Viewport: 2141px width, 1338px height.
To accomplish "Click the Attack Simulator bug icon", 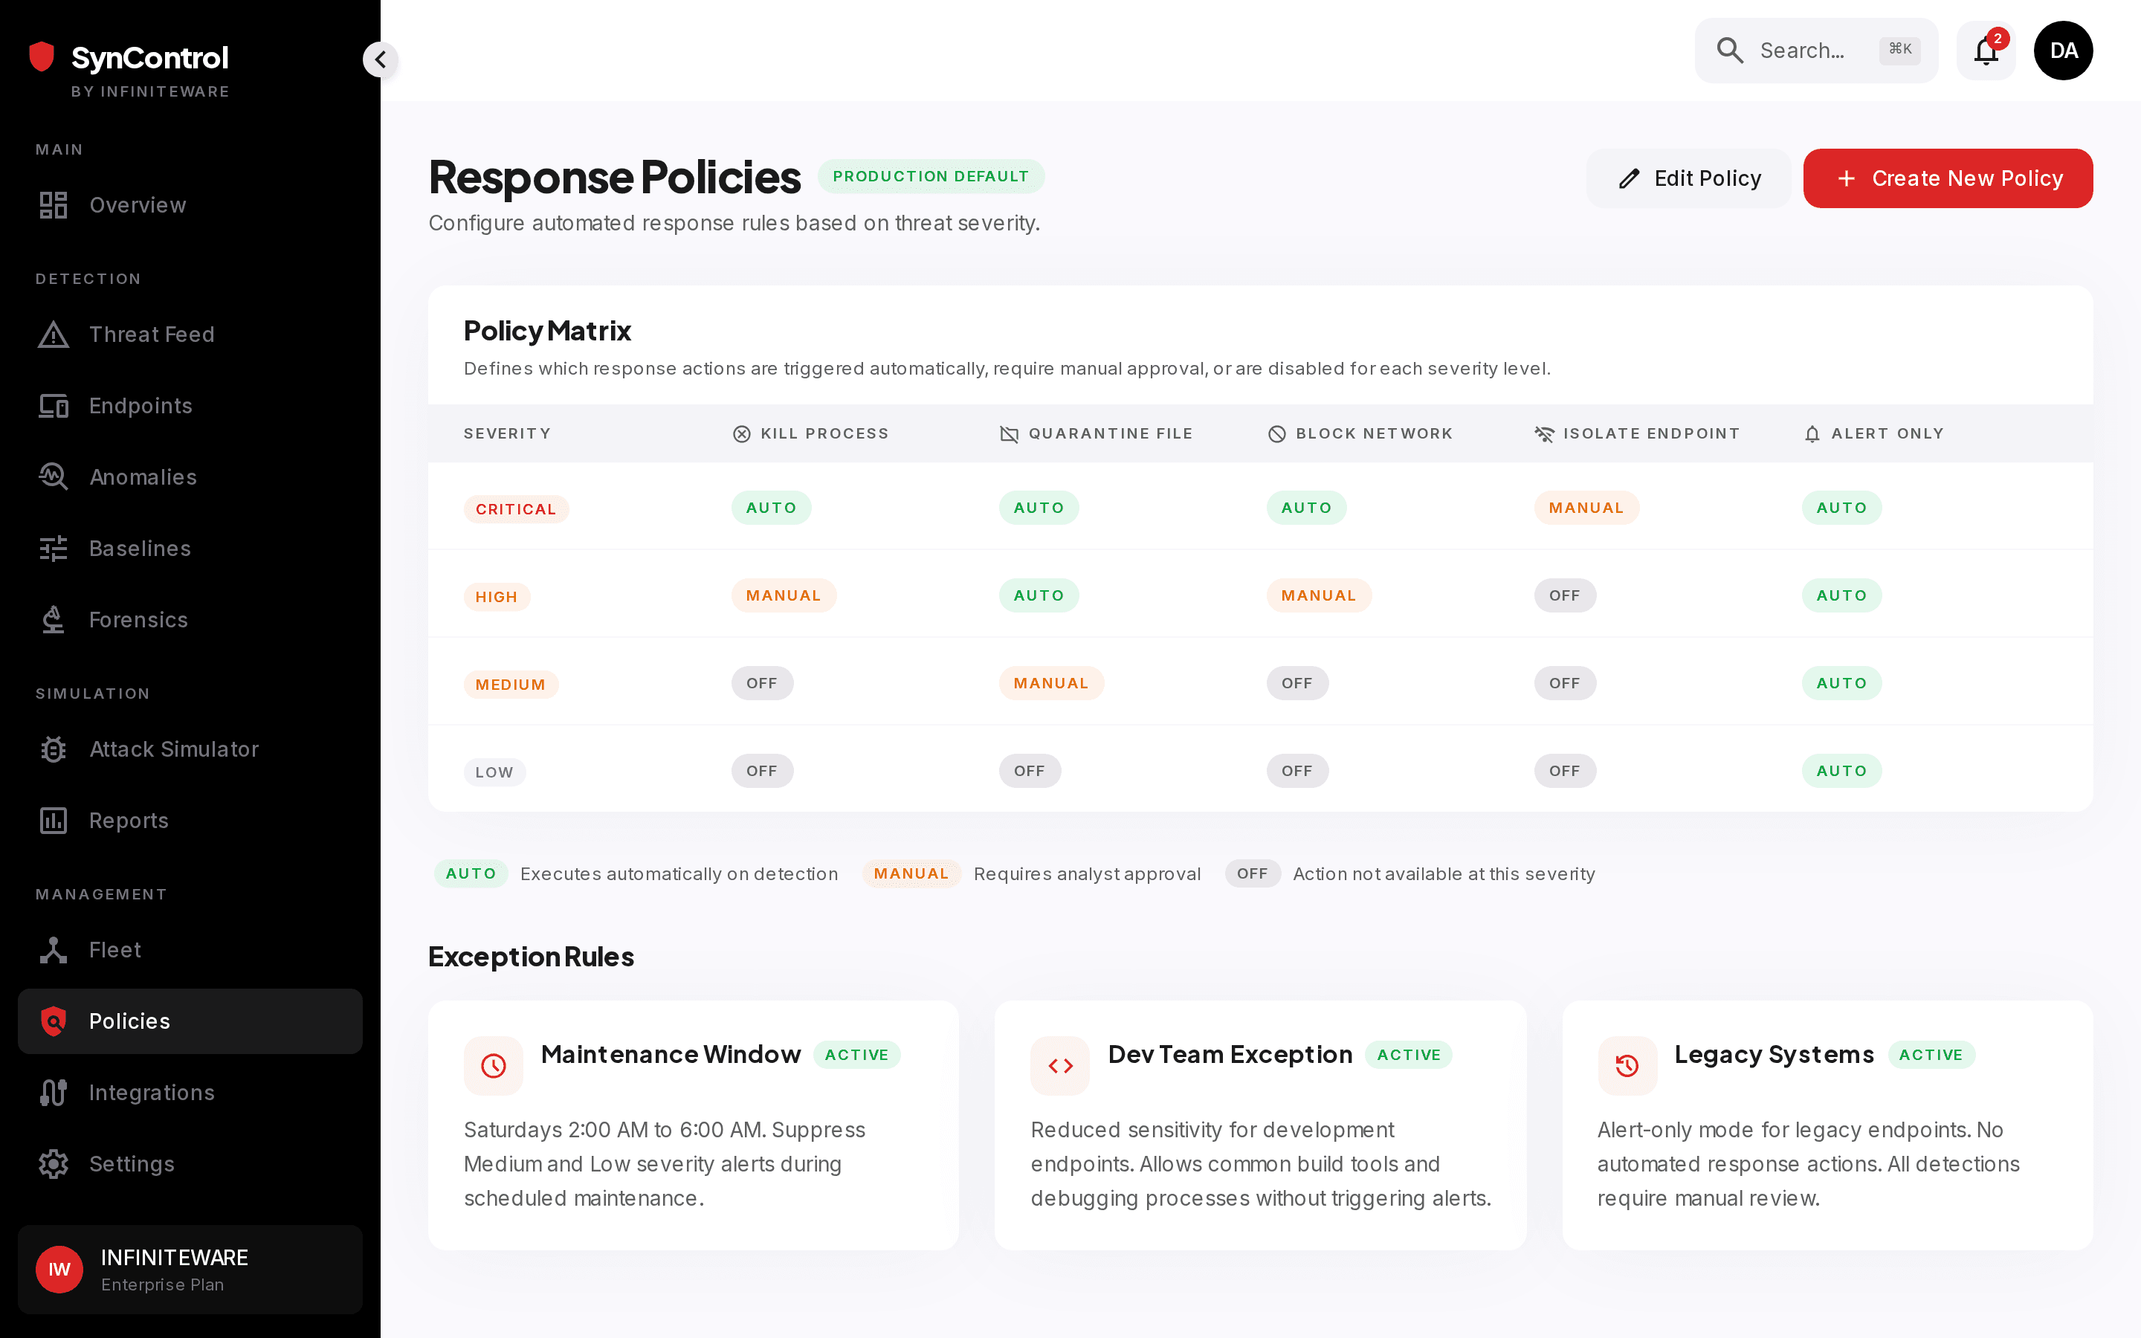I will click(53, 749).
